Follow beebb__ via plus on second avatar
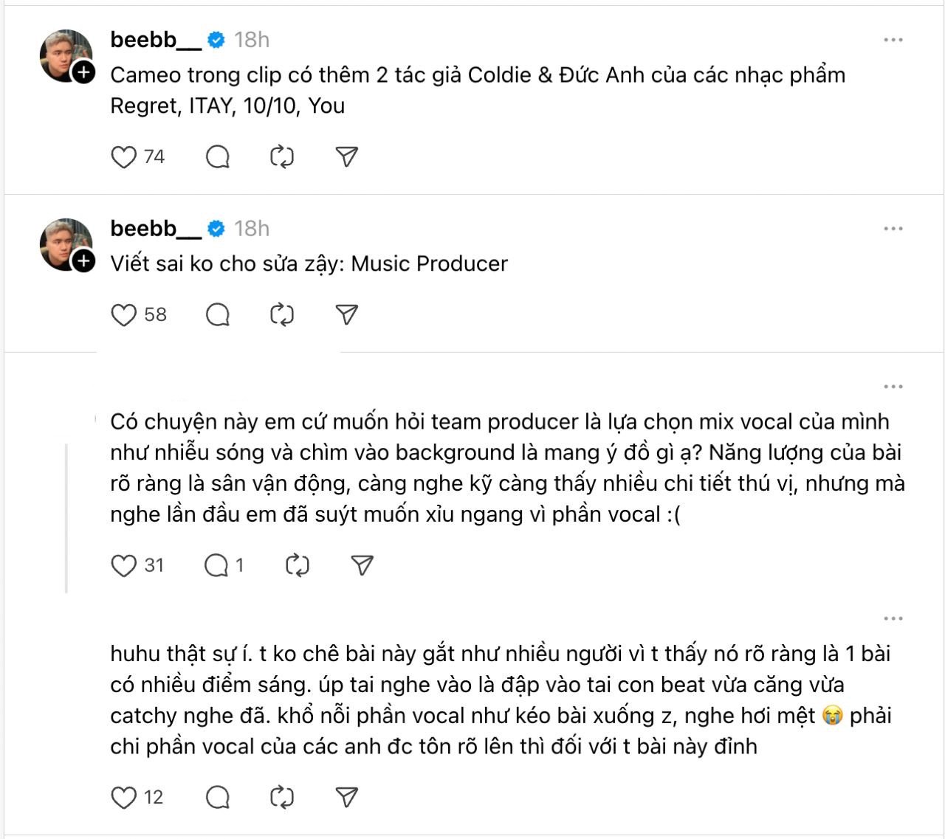Screen dimensions: 945x839 click(x=84, y=261)
